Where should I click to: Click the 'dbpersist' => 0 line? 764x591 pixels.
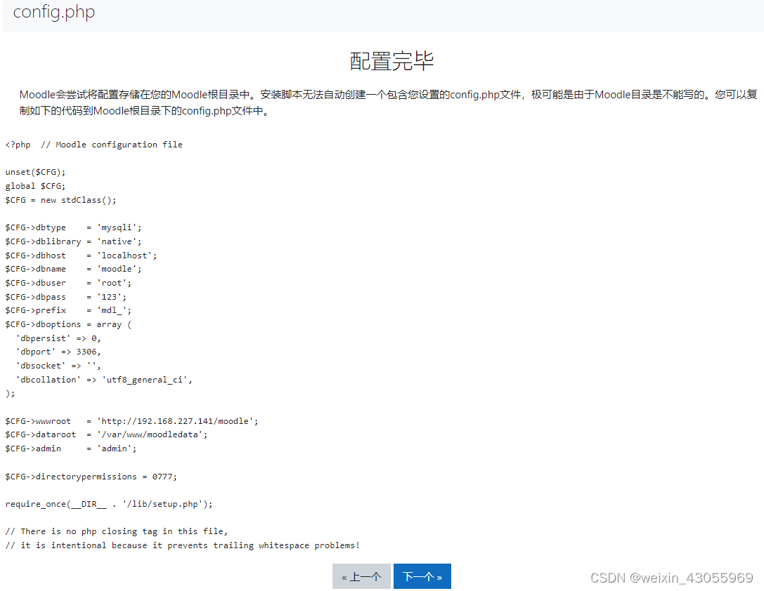[58, 338]
